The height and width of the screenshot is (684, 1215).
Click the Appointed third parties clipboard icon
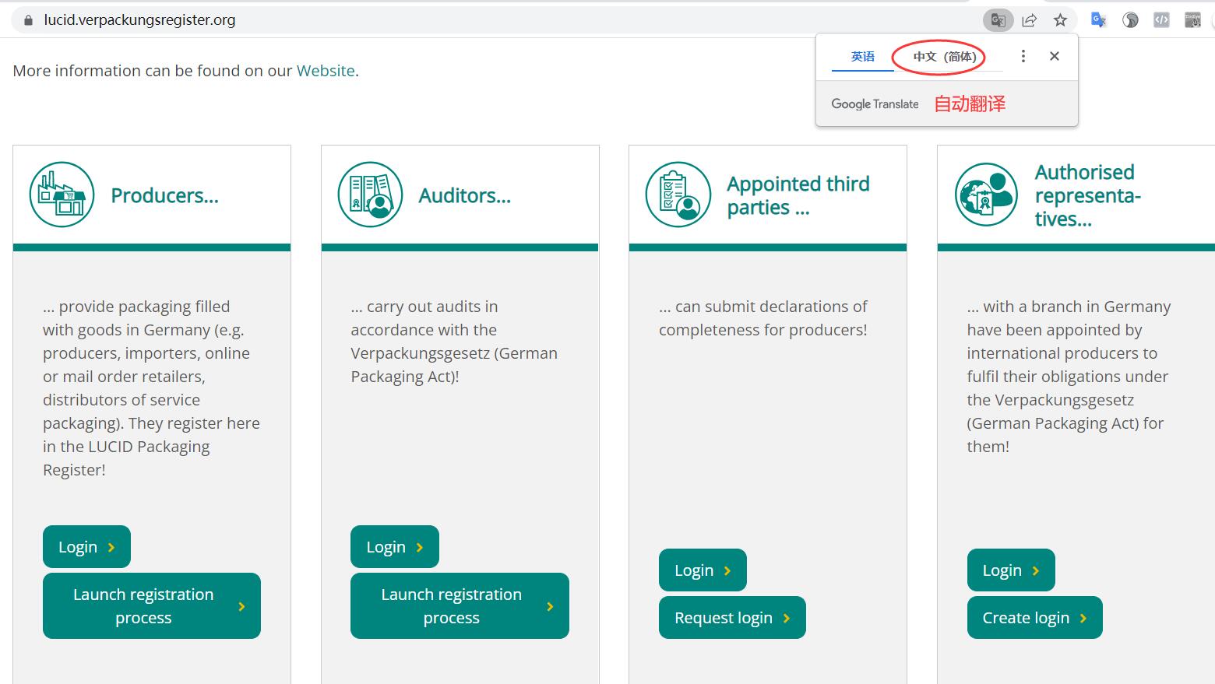coord(678,195)
